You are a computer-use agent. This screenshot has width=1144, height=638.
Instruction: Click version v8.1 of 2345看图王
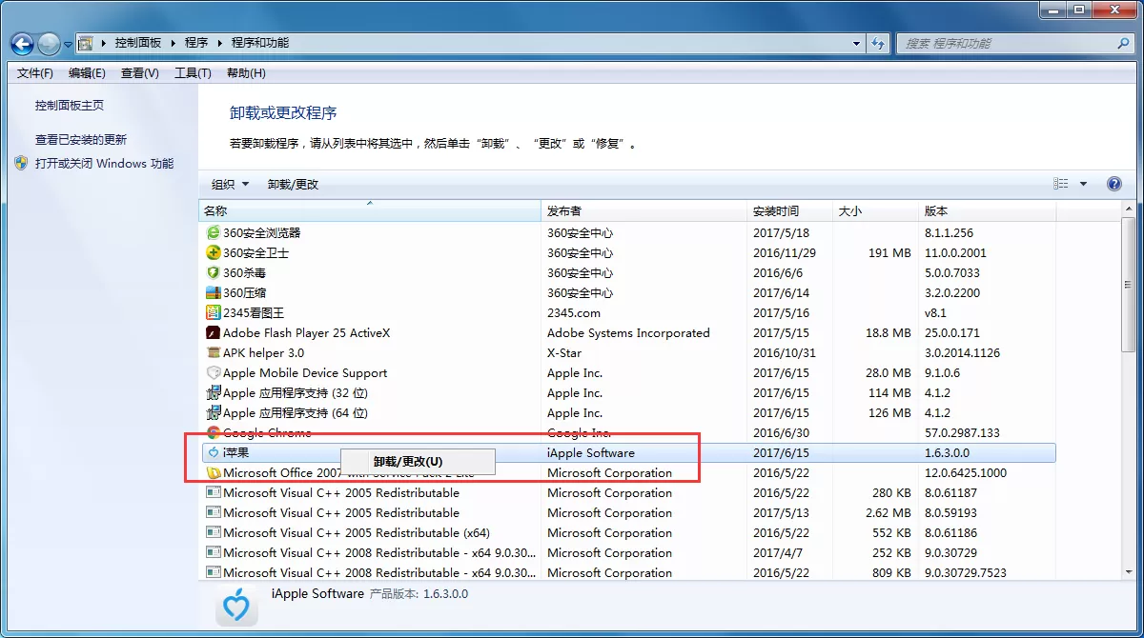pos(935,312)
